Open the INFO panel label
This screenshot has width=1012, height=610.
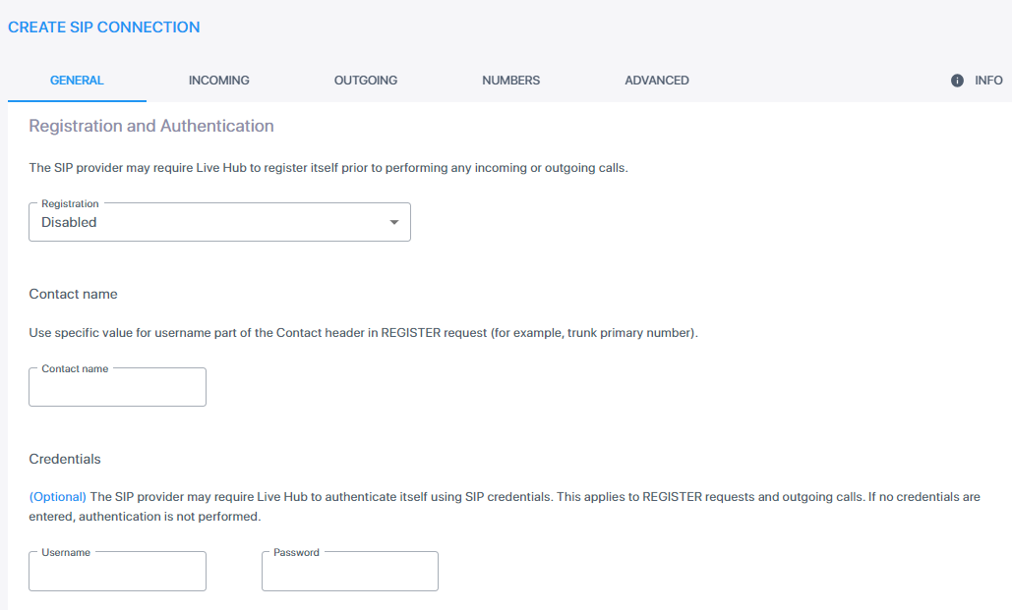tap(988, 81)
